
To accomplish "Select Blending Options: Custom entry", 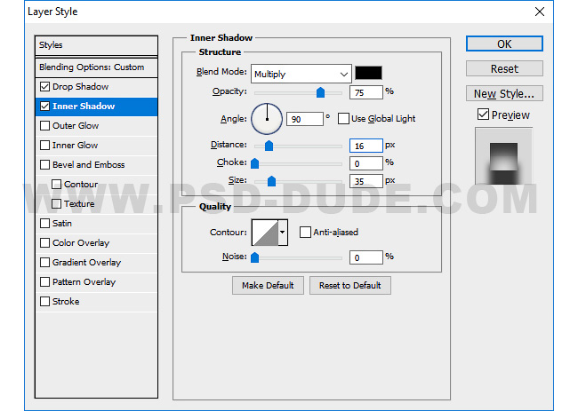I will pyautogui.click(x=97, y=67).
